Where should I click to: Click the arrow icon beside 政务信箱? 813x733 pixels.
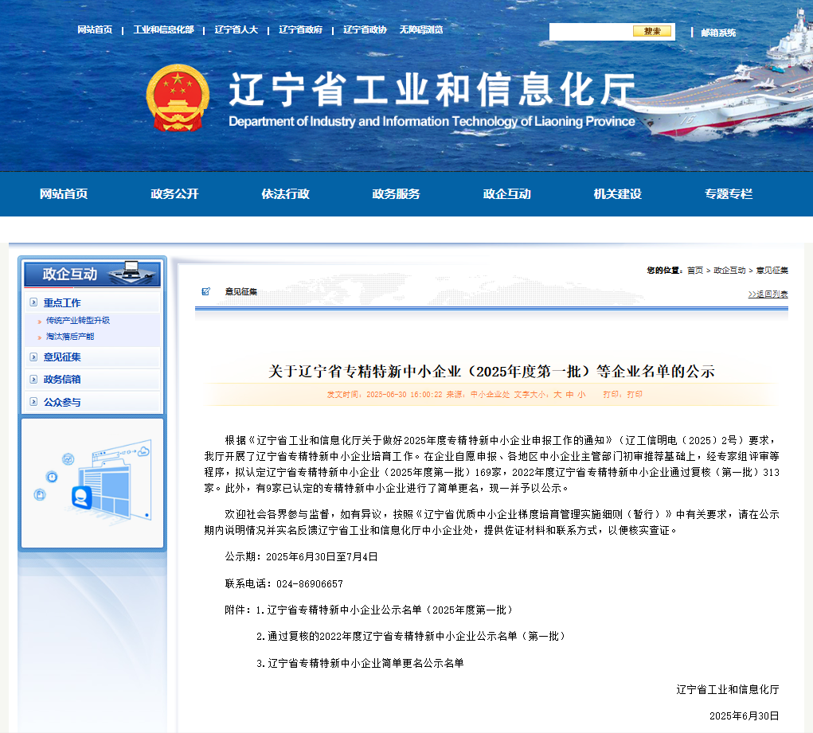tap(33, 380)
